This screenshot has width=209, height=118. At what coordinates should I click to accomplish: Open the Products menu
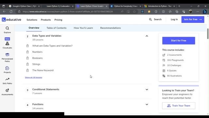46,20
